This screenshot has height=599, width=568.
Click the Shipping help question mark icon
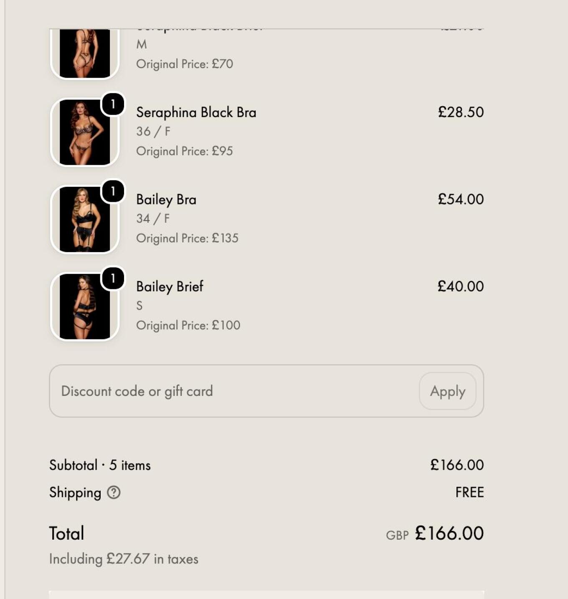coord(114,492)
